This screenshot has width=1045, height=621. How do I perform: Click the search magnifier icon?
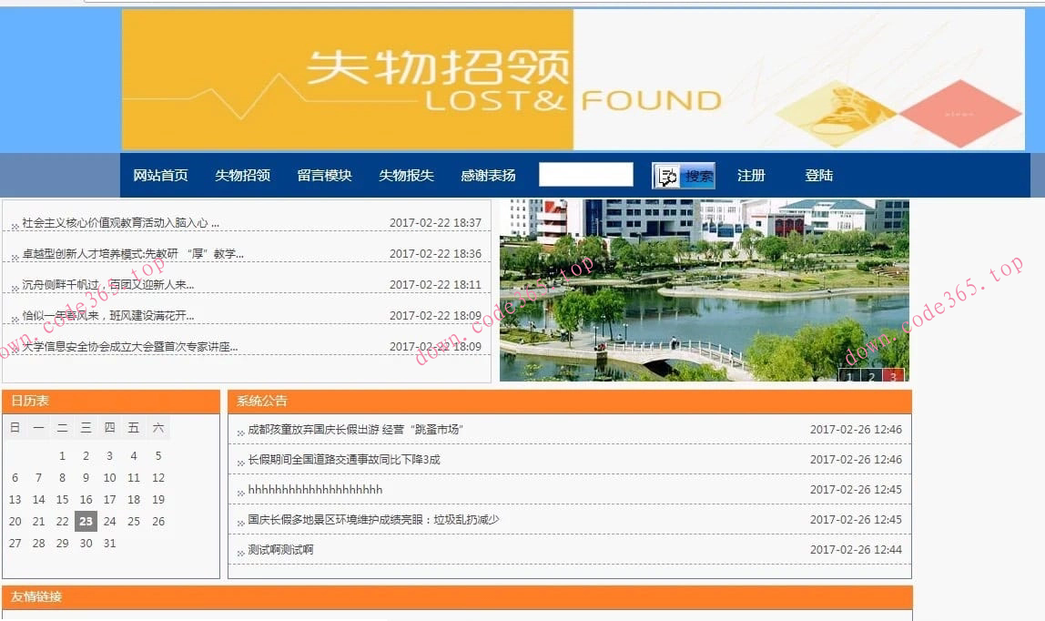[x=669, y=174]
